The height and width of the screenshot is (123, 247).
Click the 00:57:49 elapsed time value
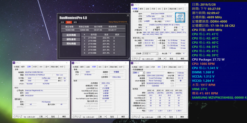coord(98,30)
